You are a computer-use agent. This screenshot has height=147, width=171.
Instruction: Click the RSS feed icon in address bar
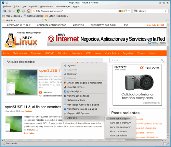[x=122, y=11]
